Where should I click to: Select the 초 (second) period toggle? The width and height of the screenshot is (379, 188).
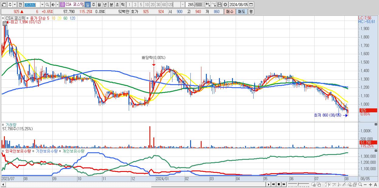tap(117, 5)
